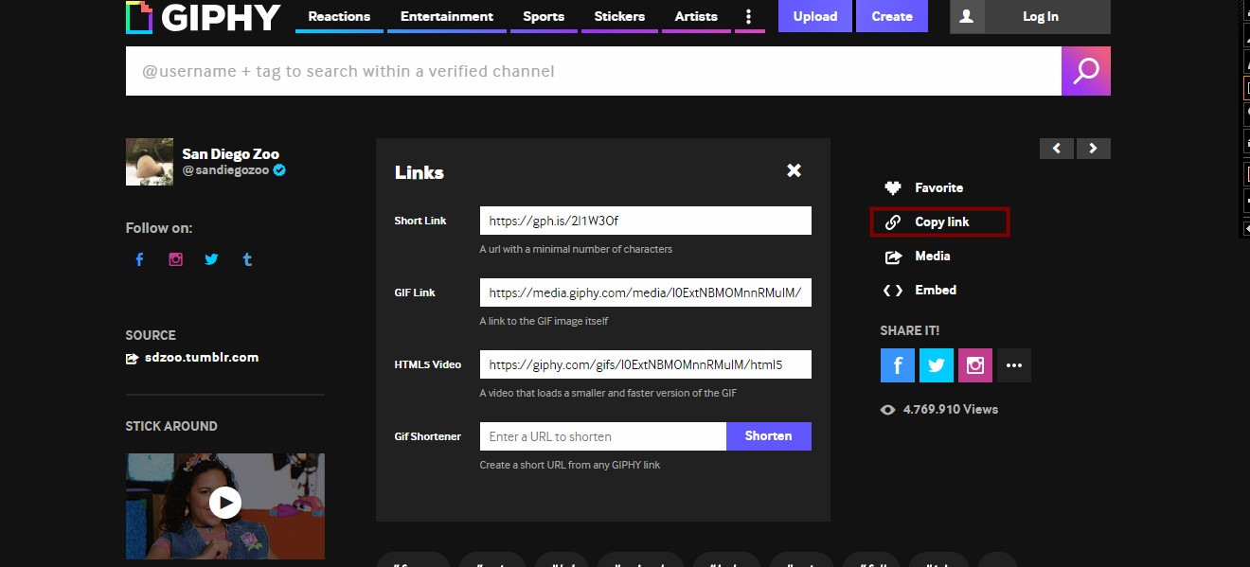The height and width of the screenshot is (567, 1250).
Task: Open the Entertainment category
Action: pyautogui.click(x=447, y=16)
